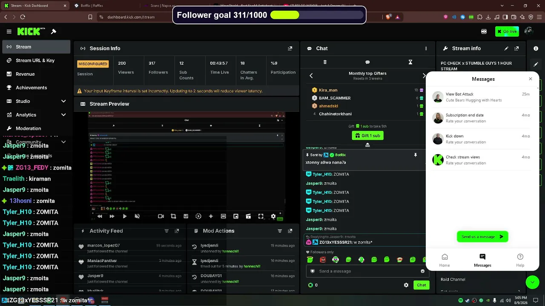
Task: Select the Messages tab in the support widget
Action: pyautogui.click(x=482, y=260)
